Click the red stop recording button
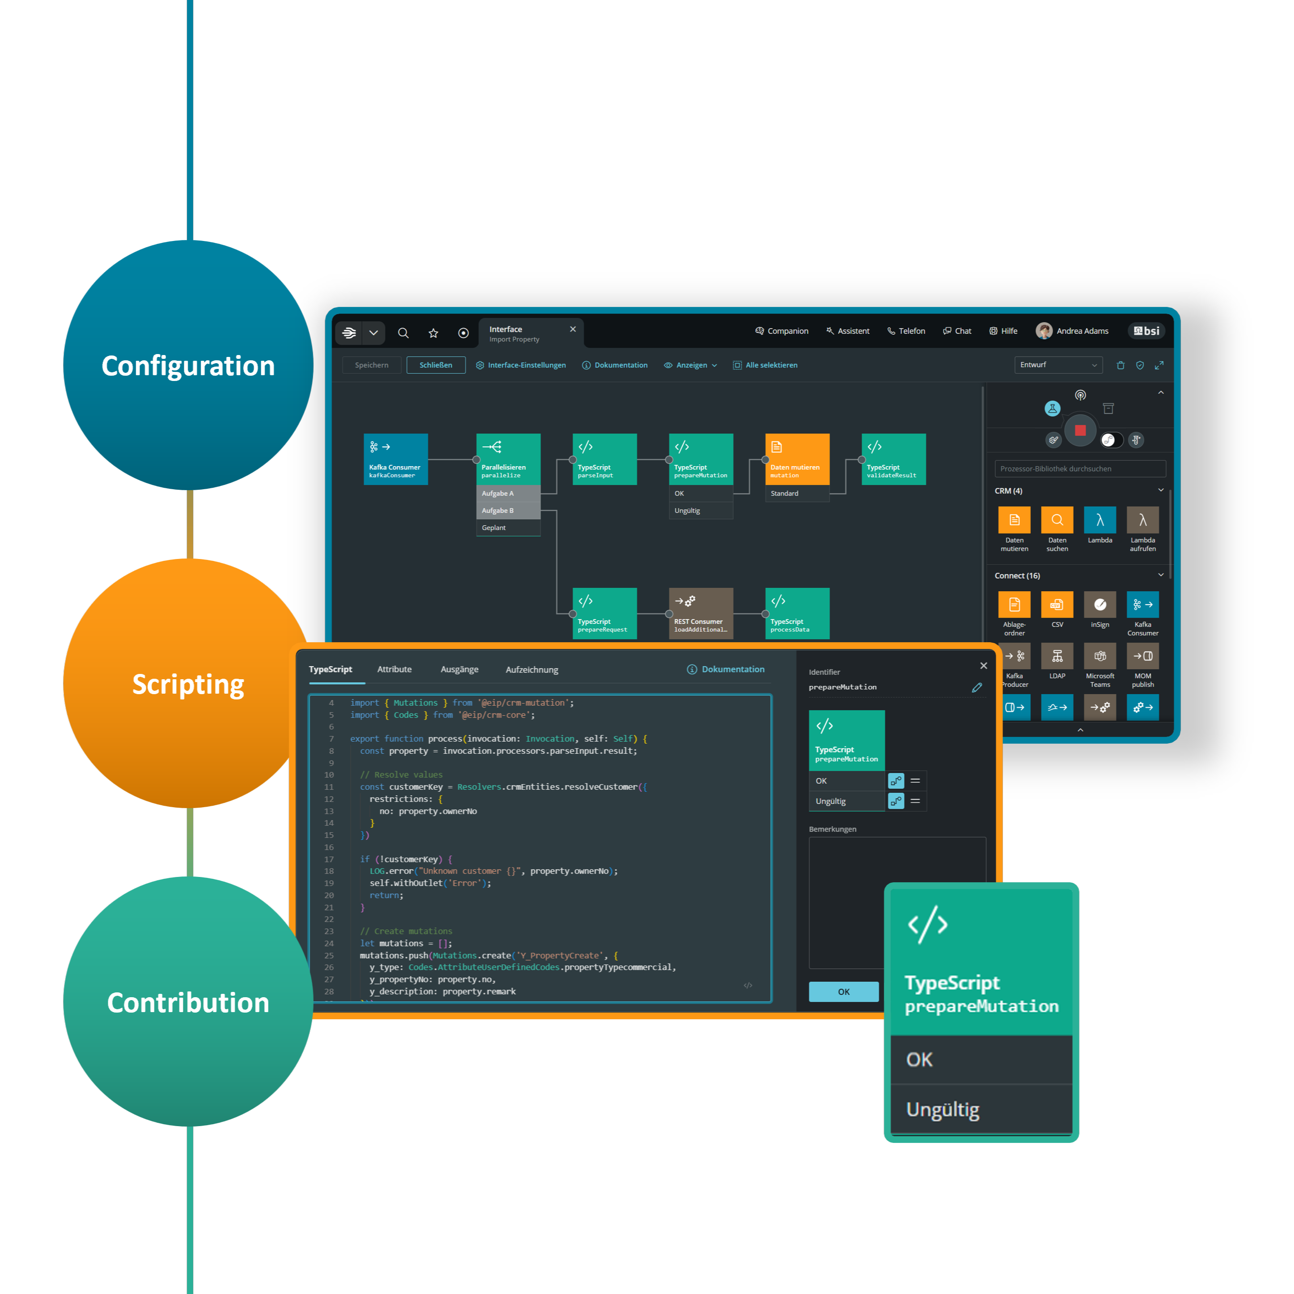Screen dimensions: 1294x1294 tap(1079, 430)
